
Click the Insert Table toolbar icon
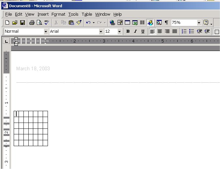click(127, 23)
